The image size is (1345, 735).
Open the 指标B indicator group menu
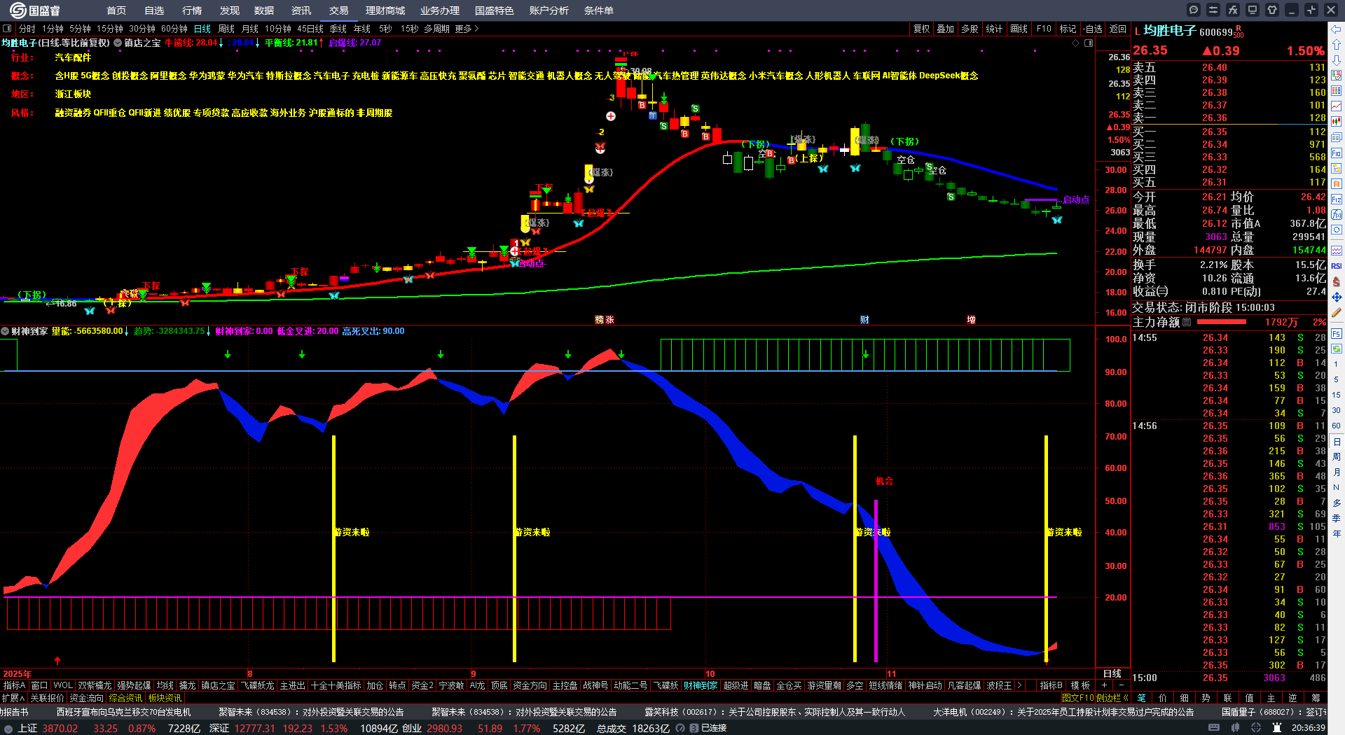pos(1051,685)
